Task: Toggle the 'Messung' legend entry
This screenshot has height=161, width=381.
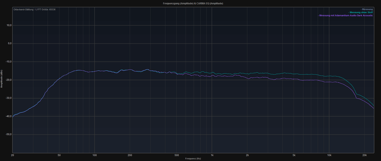Action: [x=367, y=9]
